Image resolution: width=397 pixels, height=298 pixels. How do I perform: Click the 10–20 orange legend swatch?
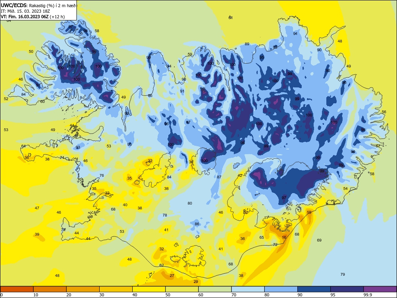point(50,289)
